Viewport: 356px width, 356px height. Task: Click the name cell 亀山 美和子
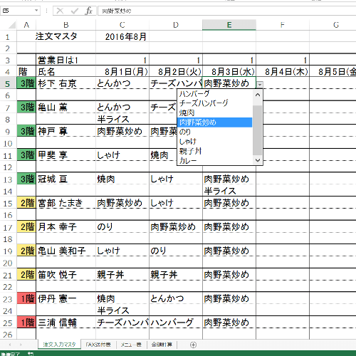tap(66, 251)
